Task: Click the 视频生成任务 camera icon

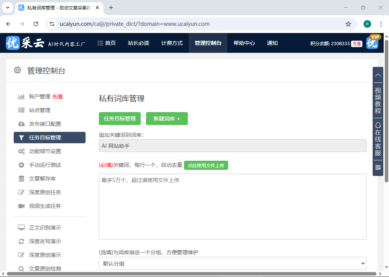Action: pyautogui.click(x=22, y=206)
